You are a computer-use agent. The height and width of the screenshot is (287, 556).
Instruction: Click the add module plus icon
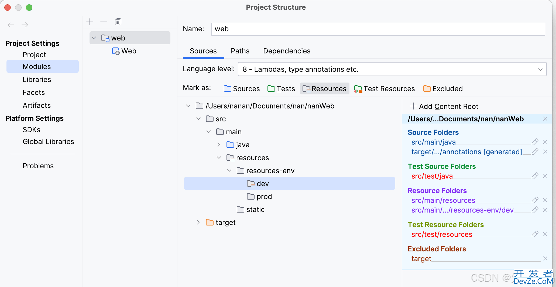pos(90,22)
